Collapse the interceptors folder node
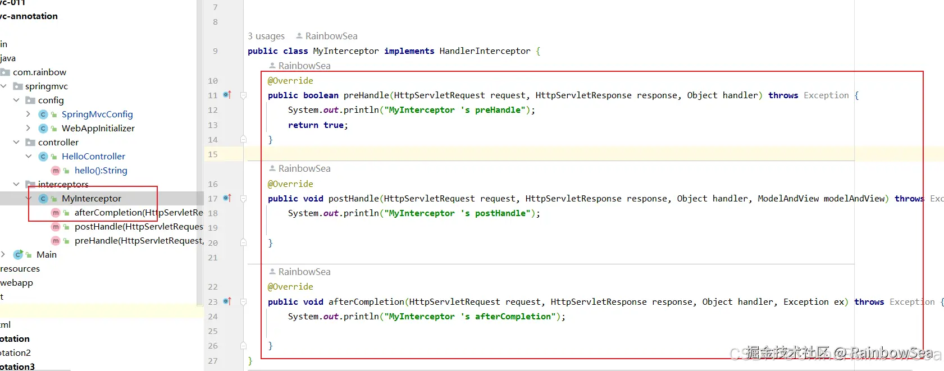 click(16, 184)
